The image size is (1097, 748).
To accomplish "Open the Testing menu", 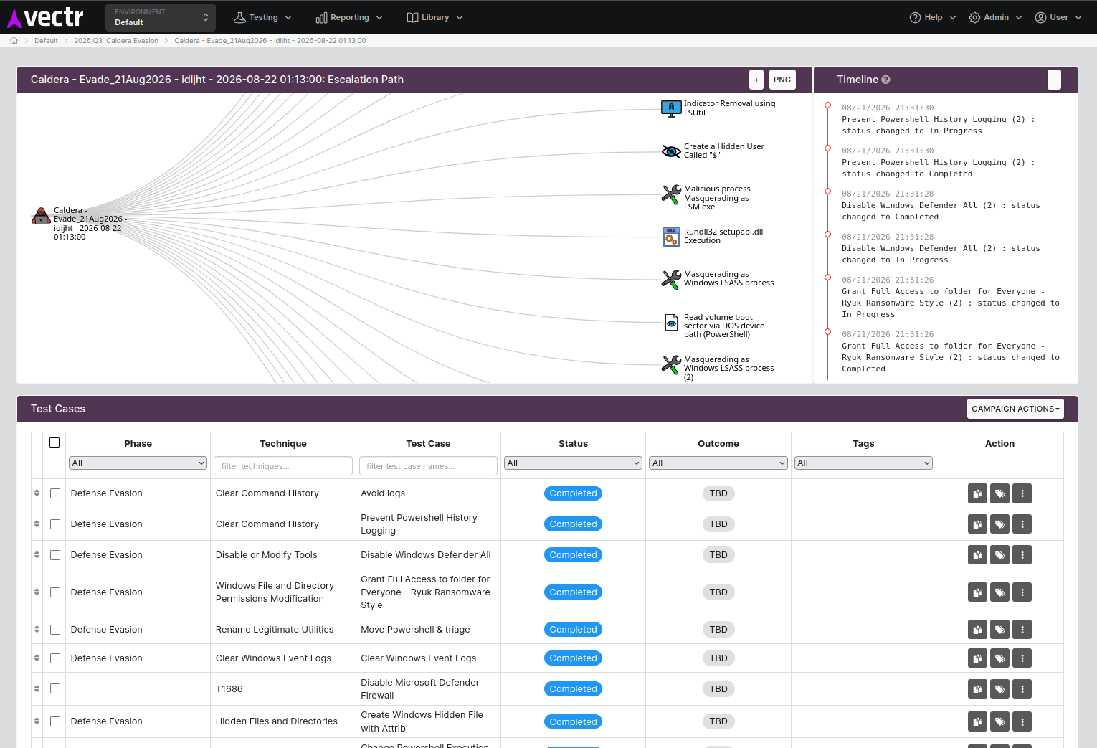I will click(x=263, y=17).
